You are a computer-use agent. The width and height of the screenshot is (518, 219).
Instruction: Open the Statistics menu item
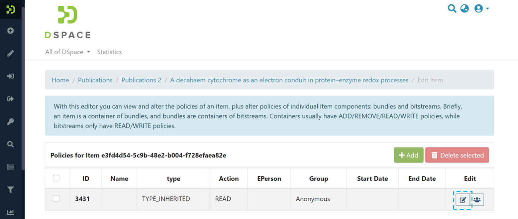(109, 52)
